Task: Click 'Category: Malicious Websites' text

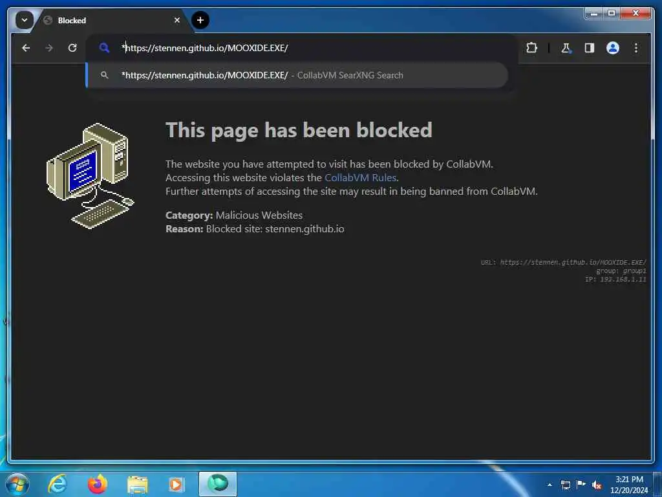Action: pos(234,215)
